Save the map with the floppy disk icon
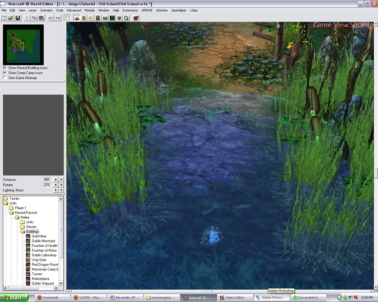Viewport: 378px width, 302px height. [x=18, y=18]
